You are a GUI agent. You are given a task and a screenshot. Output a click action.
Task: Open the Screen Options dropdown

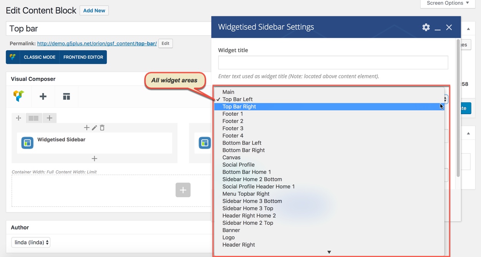tap(447, 3)
